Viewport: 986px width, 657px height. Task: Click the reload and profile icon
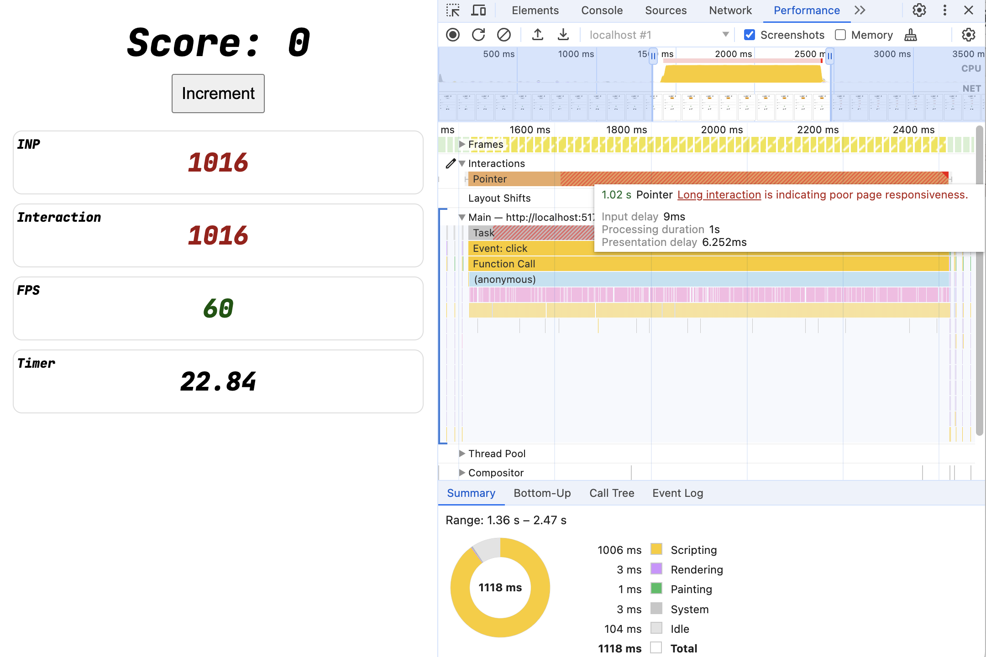[x=478, y=35]
